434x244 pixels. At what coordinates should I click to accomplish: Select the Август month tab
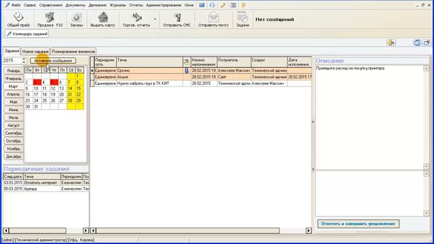pos(14,125)
